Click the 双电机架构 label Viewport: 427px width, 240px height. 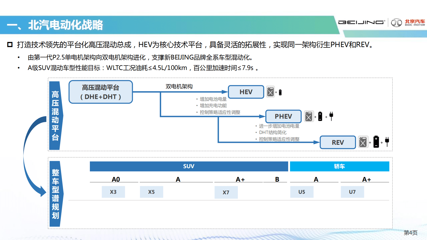(x=179, y=86)
